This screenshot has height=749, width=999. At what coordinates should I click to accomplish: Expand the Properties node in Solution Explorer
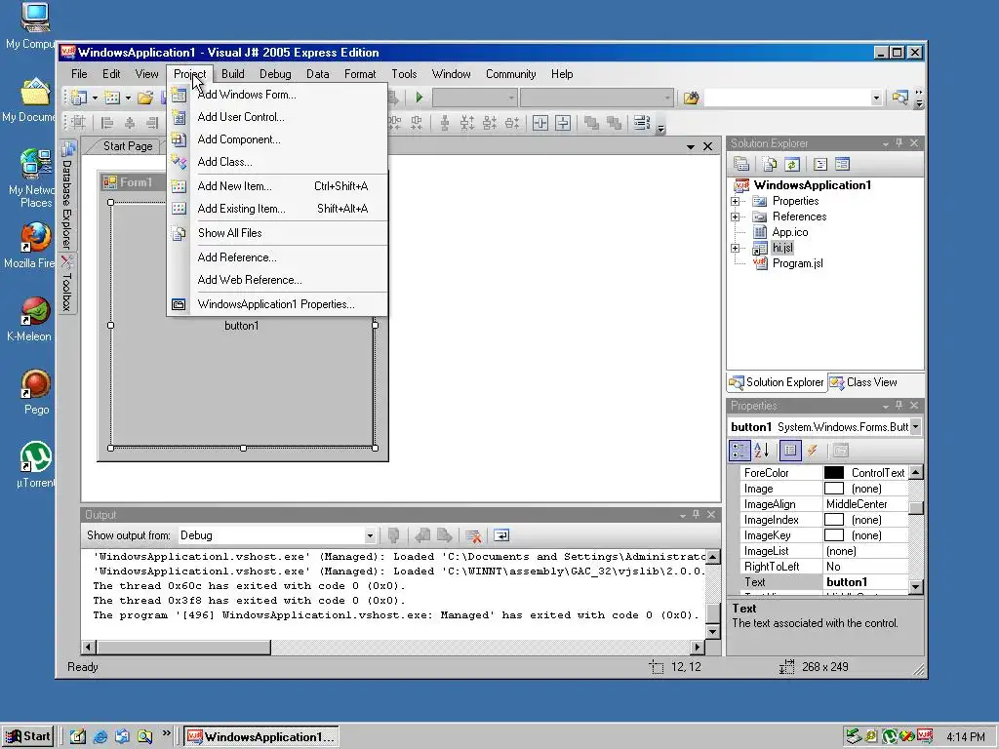click(736, 201)
